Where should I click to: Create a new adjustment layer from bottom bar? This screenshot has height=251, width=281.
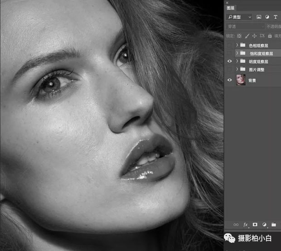(x=264, y=225)
